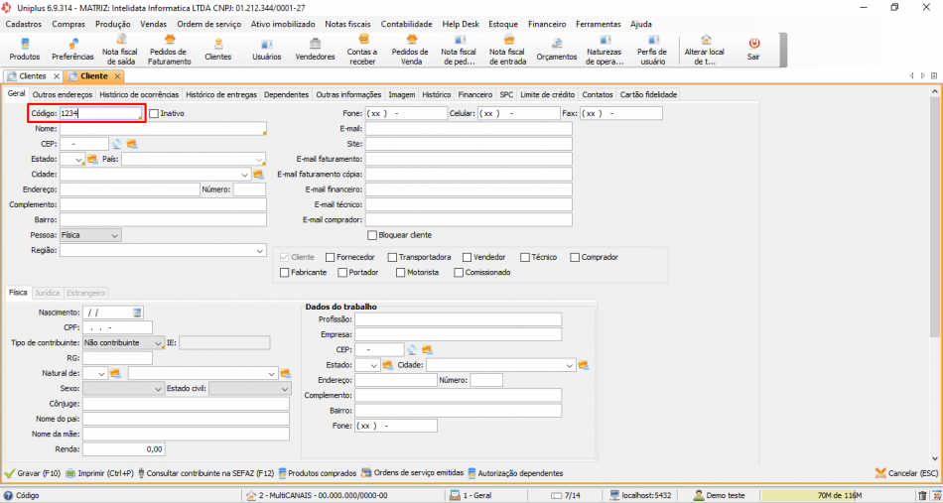This screenshot has width=943, height=503.
Task: Open the Cadastros menu
Action: coord(24,24)
